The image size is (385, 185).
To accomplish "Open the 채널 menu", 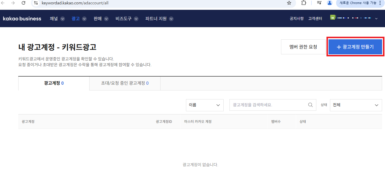I will [54, 18].
